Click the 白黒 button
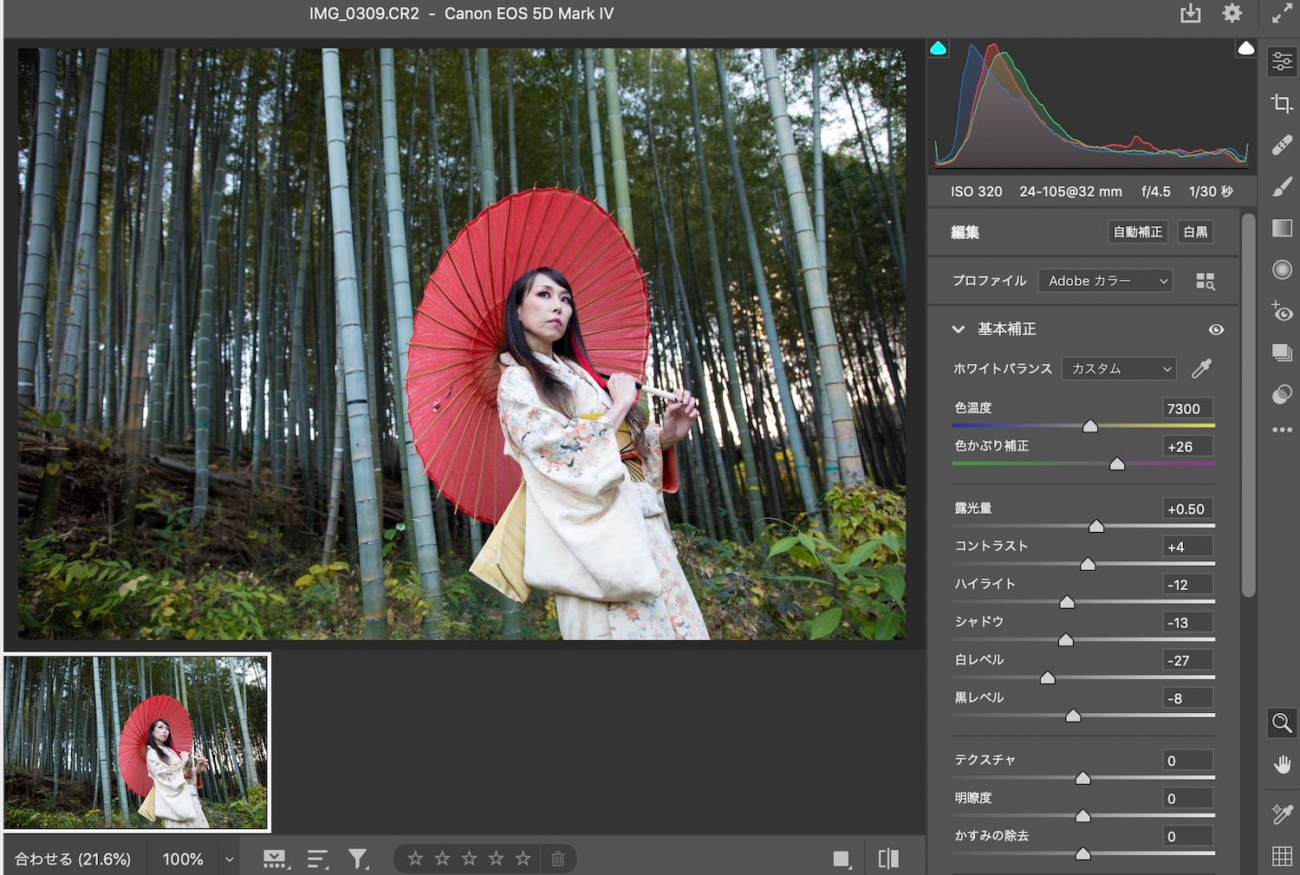This screenshot has width=1300, height=875. (1195, 232)
